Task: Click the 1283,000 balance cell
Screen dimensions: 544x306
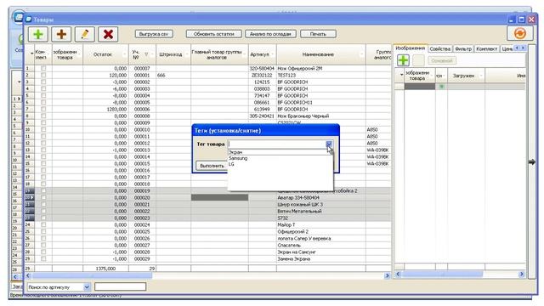Action: (105, 109)
